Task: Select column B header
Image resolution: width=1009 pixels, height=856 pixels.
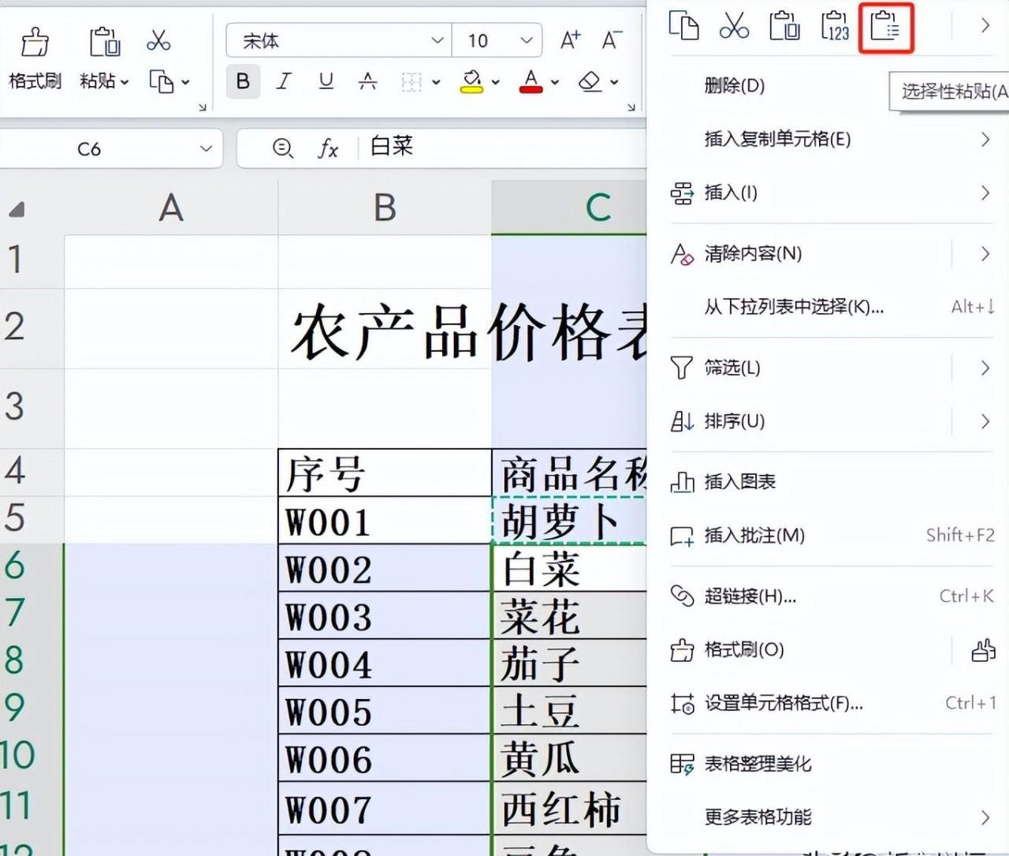Action: coord(385,208)
